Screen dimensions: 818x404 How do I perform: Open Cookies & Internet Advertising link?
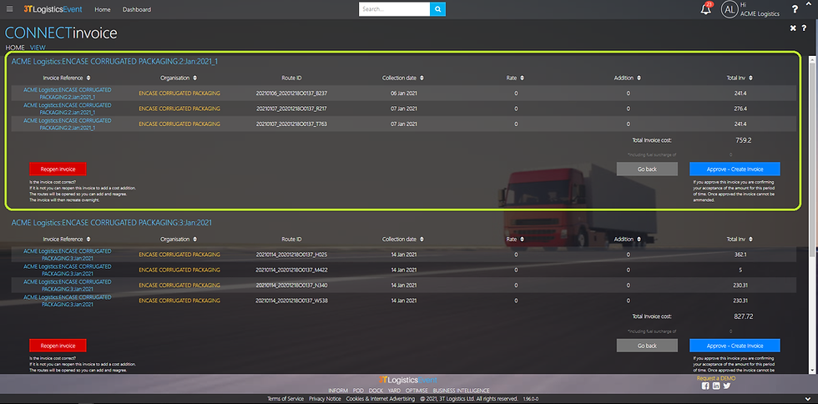point(381,399)
